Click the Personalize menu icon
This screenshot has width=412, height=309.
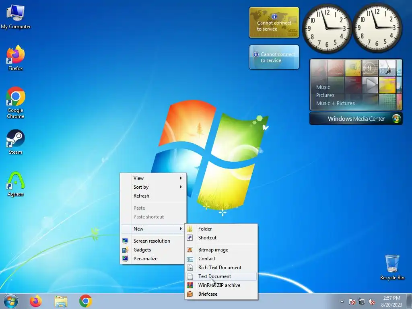(126, 259)
